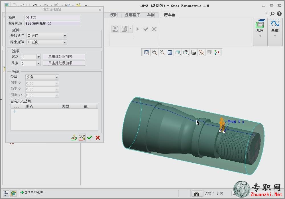The height and width of the screenshot is (199, 285).
Task: Toggle the model tree icon in status bar
Action: tap(6, 194)
